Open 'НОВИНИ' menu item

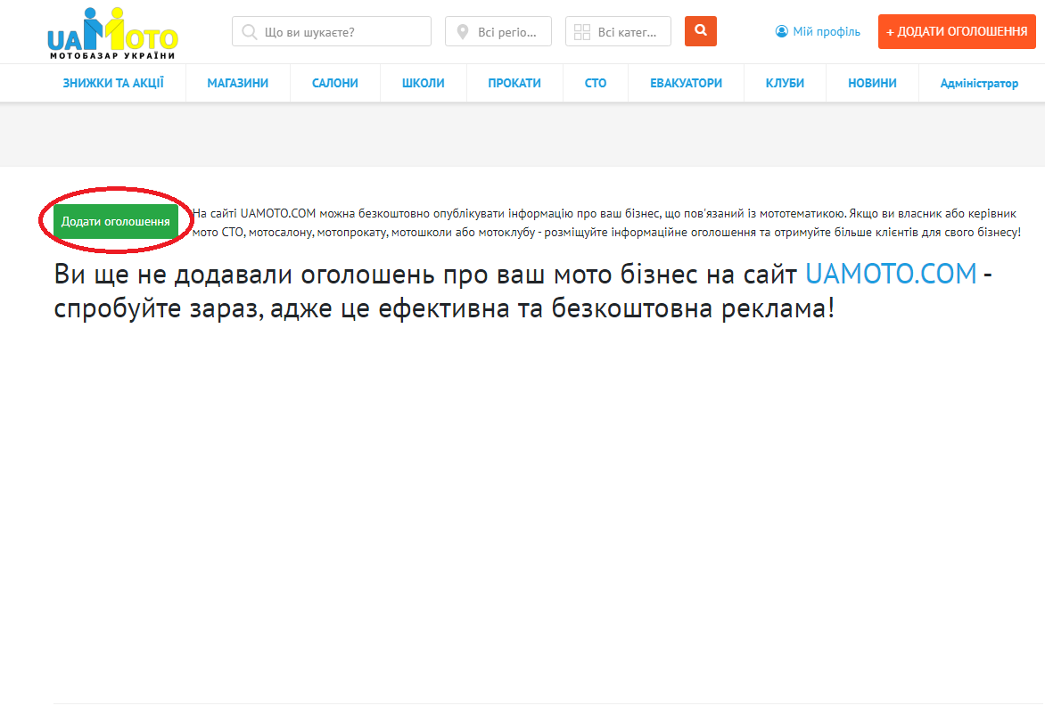(872, 83)
